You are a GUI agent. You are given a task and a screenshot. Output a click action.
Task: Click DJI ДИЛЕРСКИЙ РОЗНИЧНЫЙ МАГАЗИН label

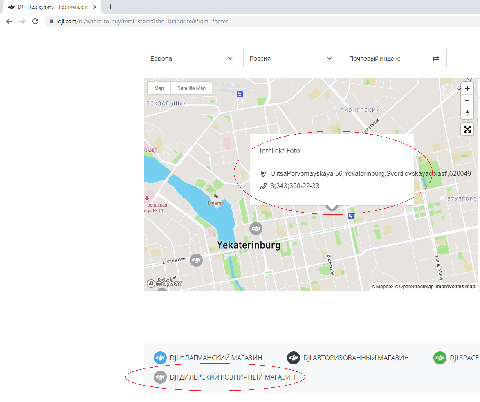pos(233,377)
